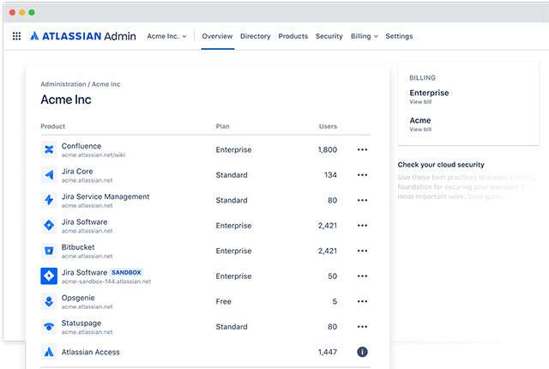
Task: Click the Bitbucket product icon
Action: [x=49, y=251]
